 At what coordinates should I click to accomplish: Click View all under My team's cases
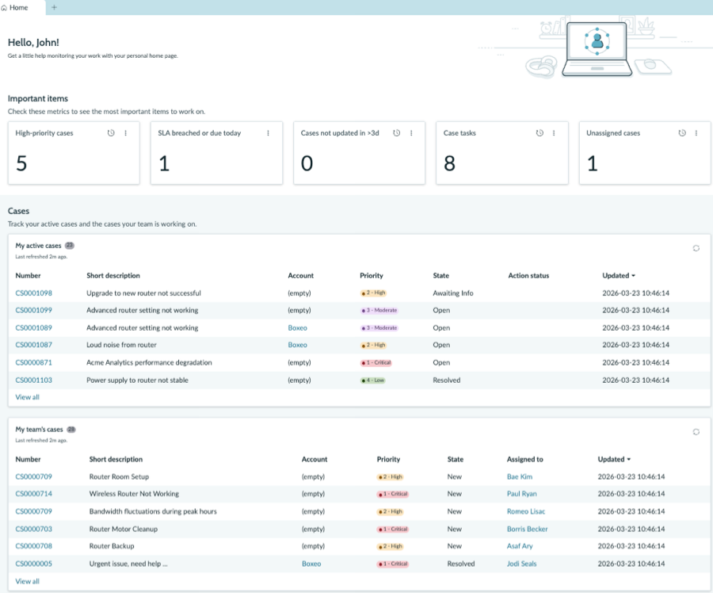pyautogui.click(x=27, y=581)
